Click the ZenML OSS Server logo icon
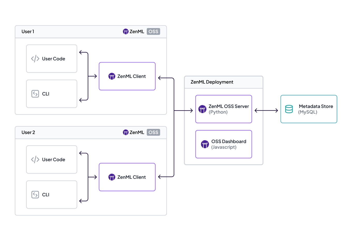This screenshot has height=241, width=352. [202, 109]
